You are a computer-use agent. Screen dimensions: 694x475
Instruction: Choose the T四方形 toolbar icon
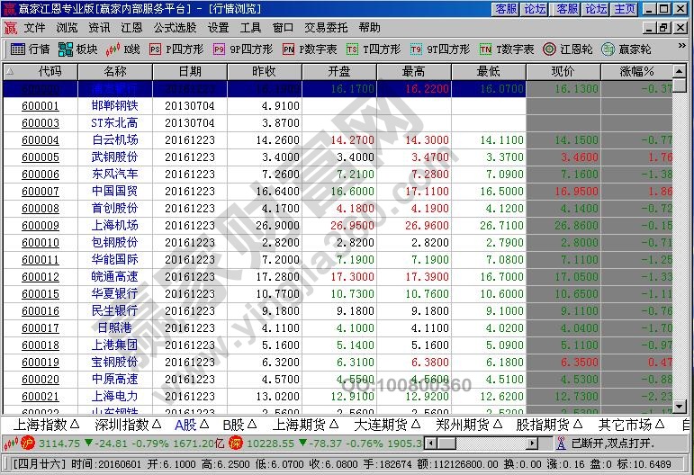[x=373, y=49]
